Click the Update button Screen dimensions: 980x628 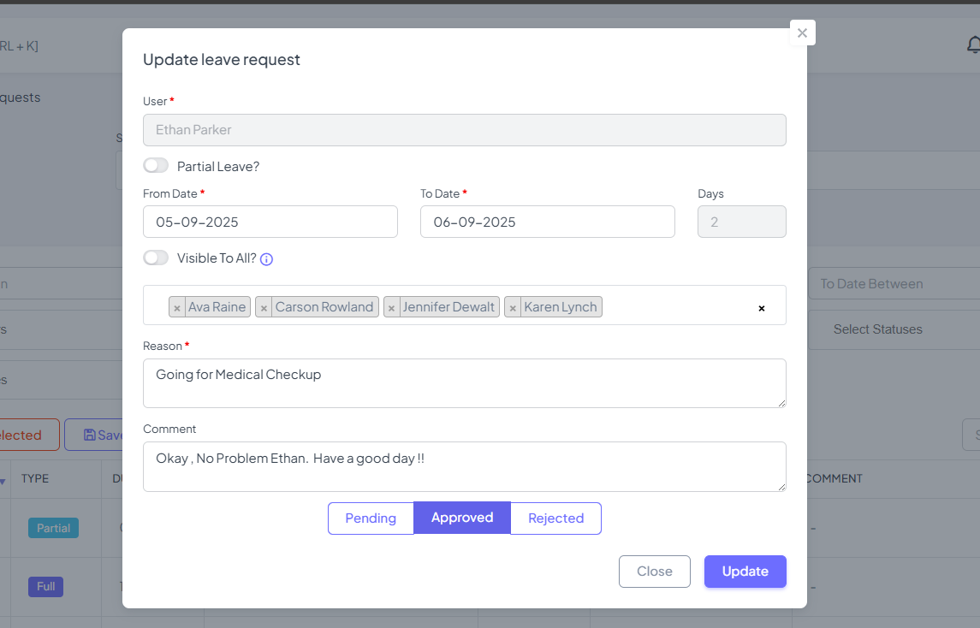(x=745, y=572)
